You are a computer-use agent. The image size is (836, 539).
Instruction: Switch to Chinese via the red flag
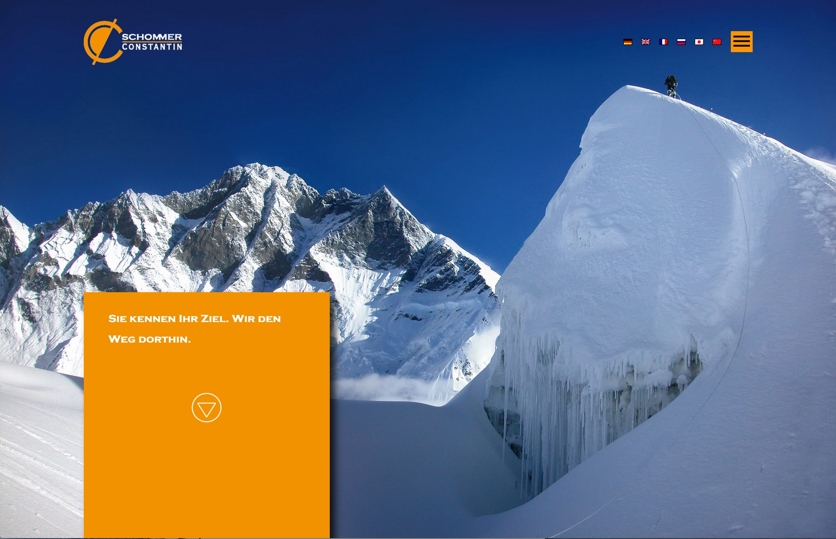click(717, 42)
